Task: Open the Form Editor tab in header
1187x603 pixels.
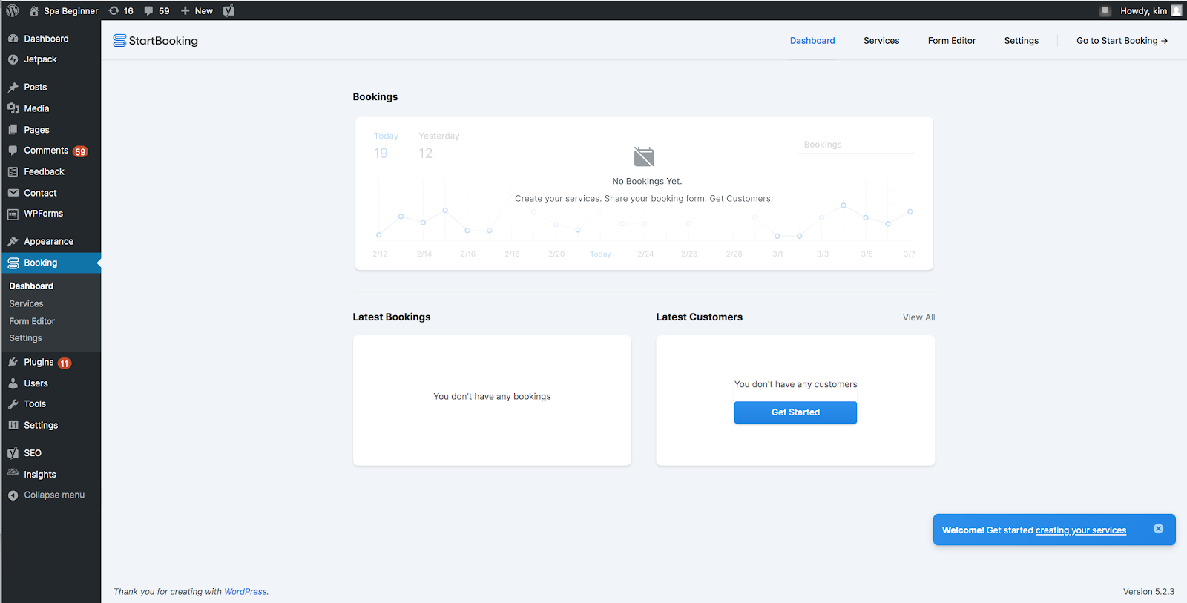Action: coord(952,41)
